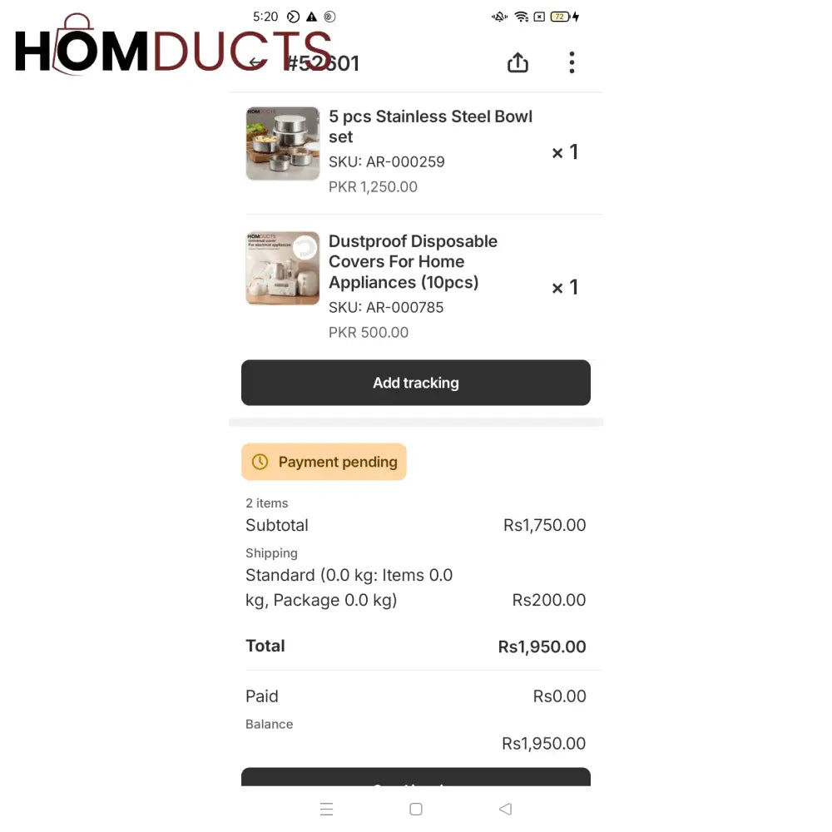Tap the partially visible bottom dark button
The image size is (832, 832).
tap(416, 778)
